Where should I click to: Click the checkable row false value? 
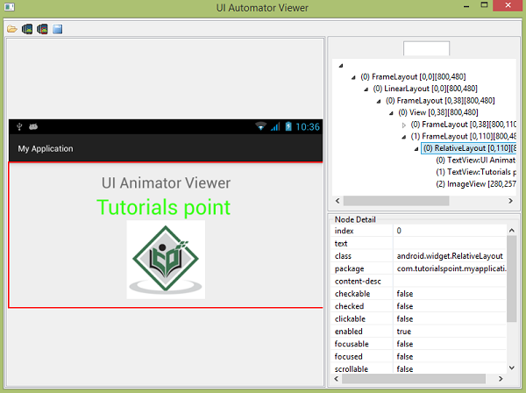404,294
